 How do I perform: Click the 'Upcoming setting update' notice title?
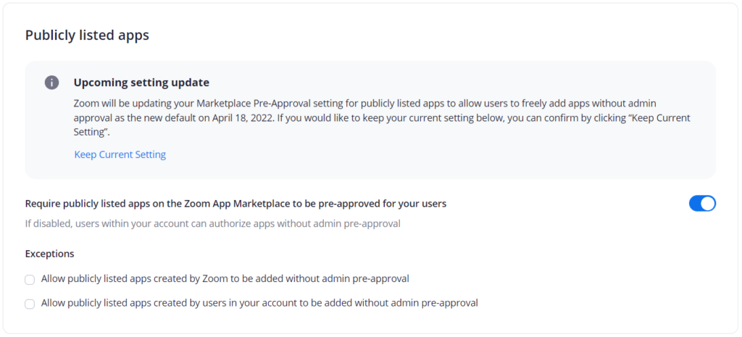(141, 83)
